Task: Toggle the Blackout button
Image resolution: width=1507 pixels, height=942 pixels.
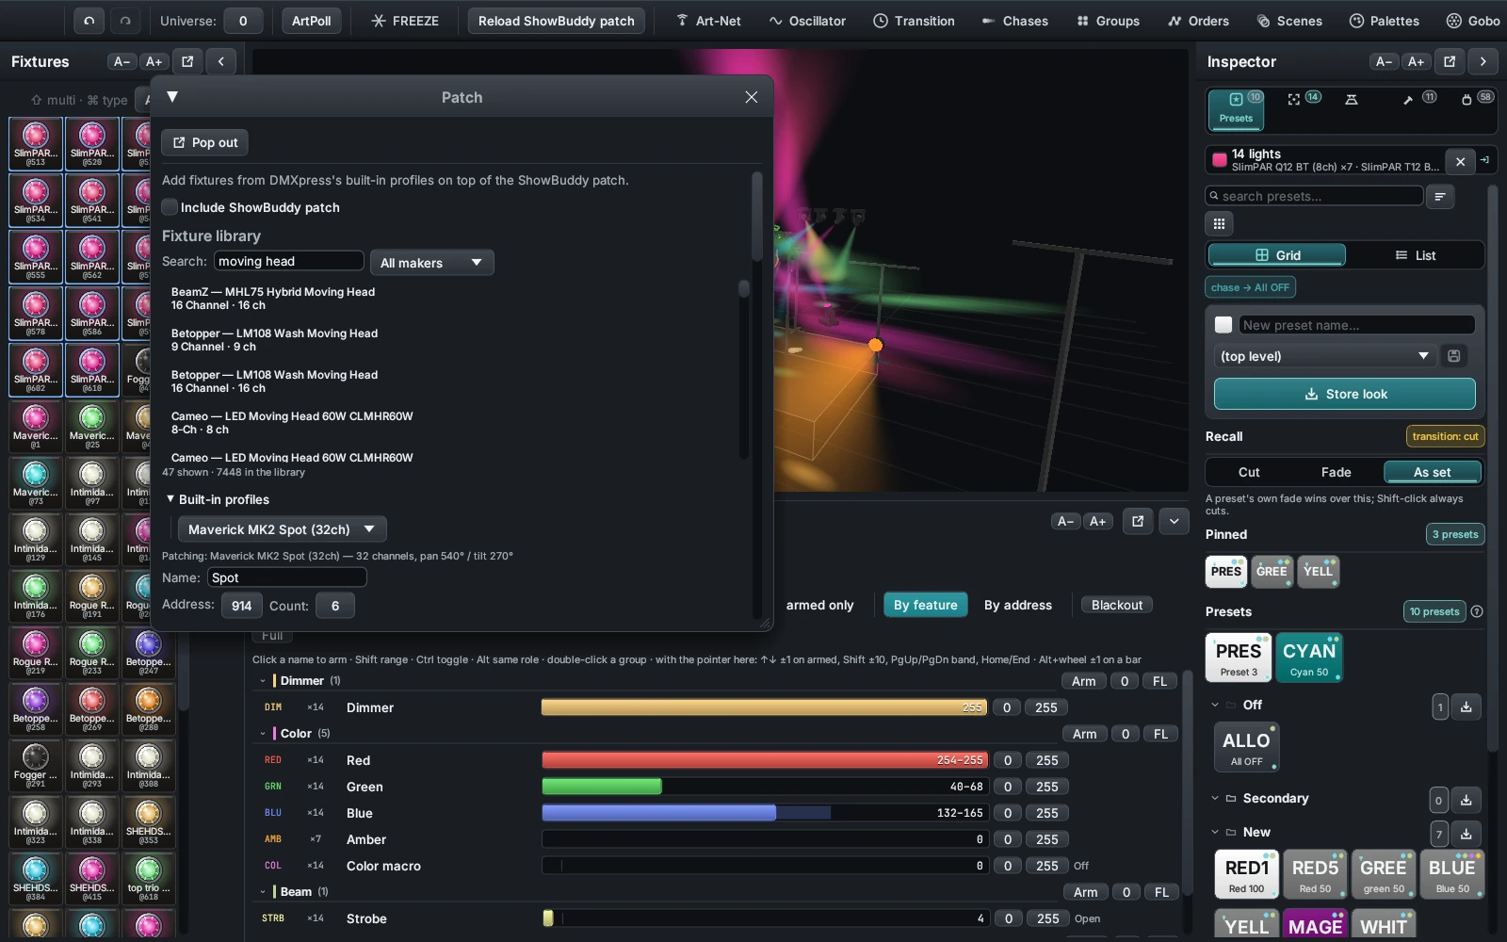Action: [1117, 605]
